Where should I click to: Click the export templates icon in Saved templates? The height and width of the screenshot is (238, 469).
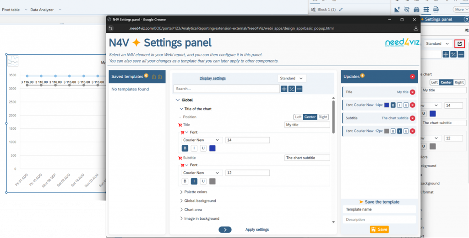(154, 77)
